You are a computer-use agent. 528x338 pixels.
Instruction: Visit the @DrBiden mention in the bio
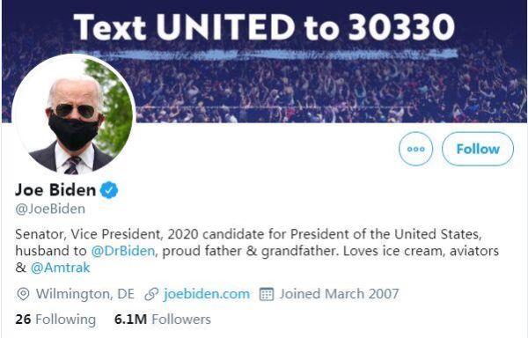123,251
